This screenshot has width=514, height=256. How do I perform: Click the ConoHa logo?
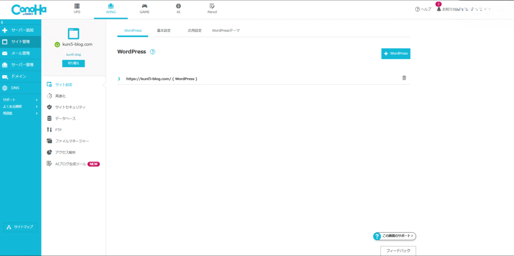29,10
